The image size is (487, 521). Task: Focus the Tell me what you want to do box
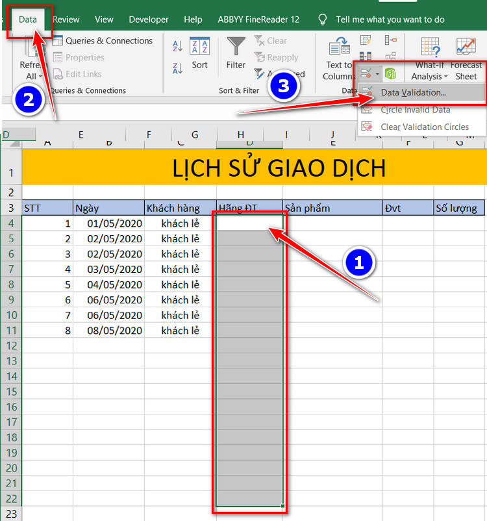pyautogui.click(x=390, y=19)
